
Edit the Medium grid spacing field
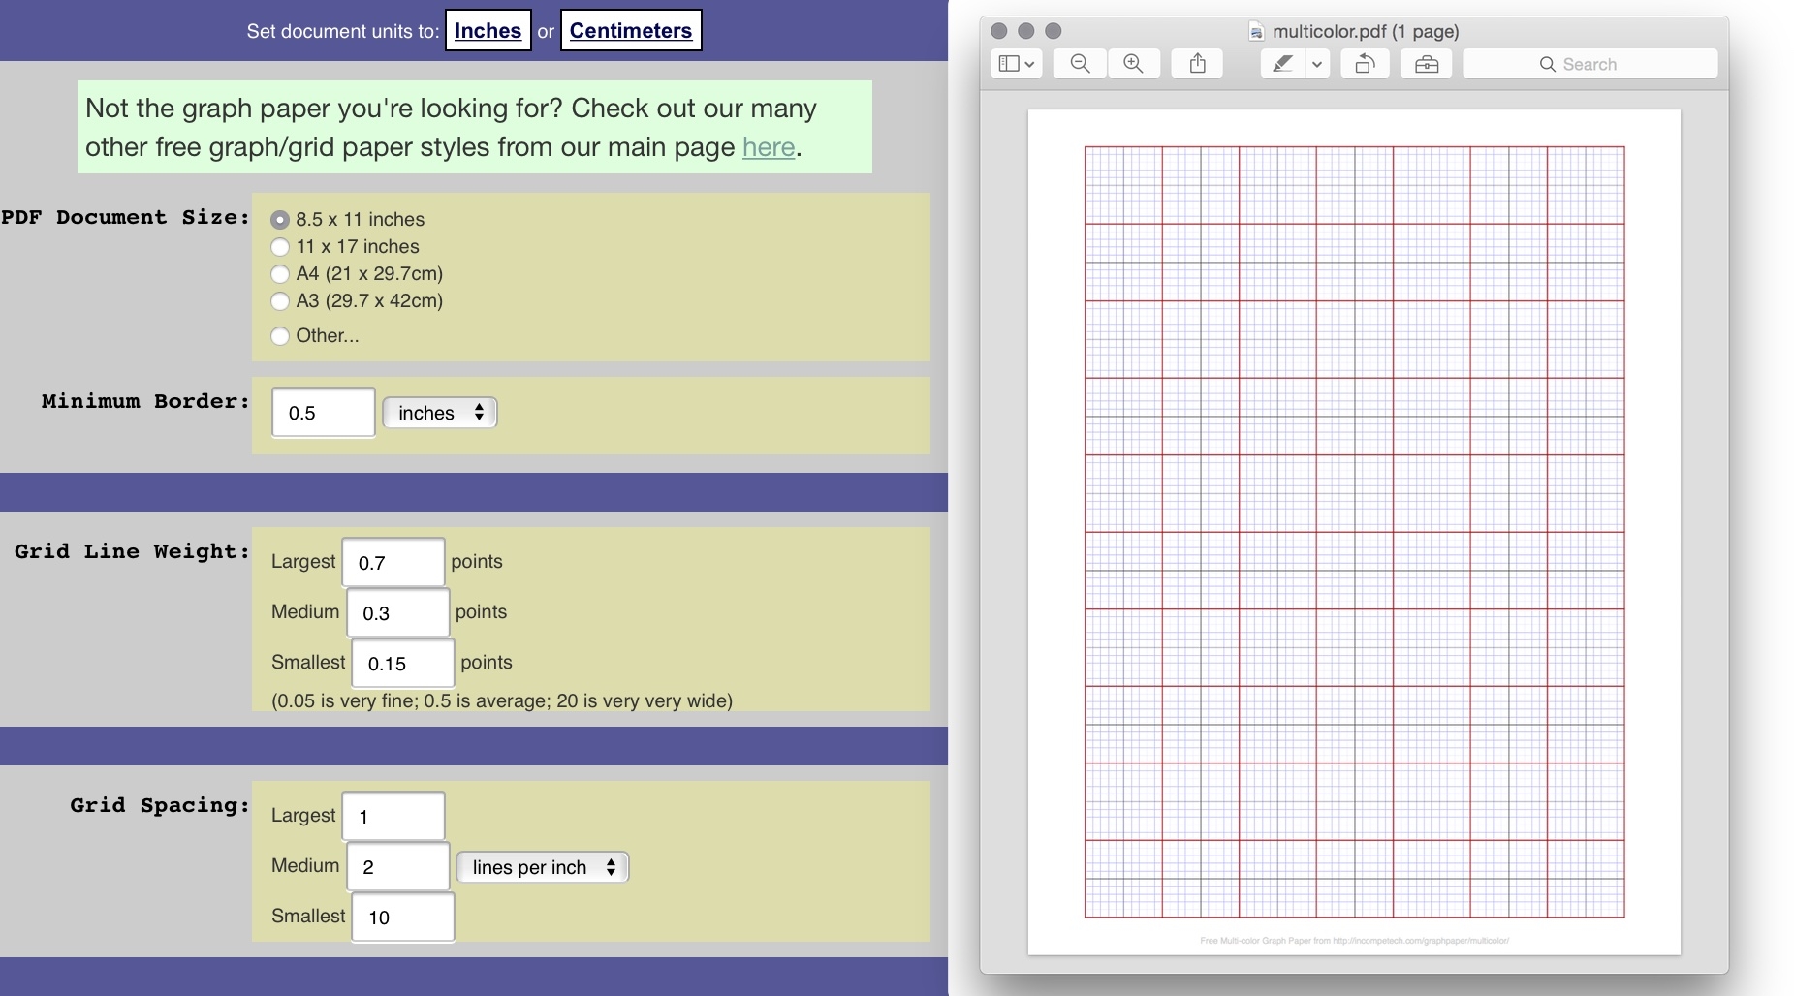[398, 867]
